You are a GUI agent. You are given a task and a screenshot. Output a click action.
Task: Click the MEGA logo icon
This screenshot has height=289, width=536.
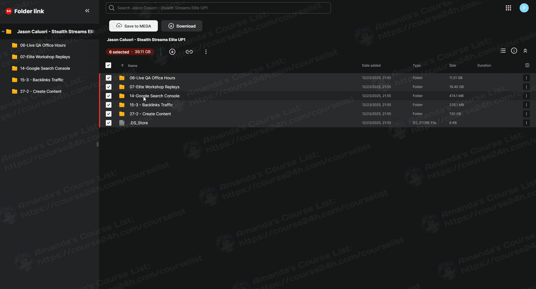pyautogui.click(x=9, y=11)
